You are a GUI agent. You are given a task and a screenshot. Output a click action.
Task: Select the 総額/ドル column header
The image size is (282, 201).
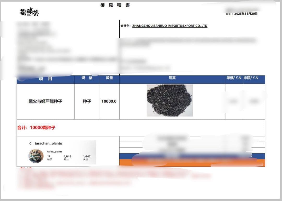(x=251, y=78)
